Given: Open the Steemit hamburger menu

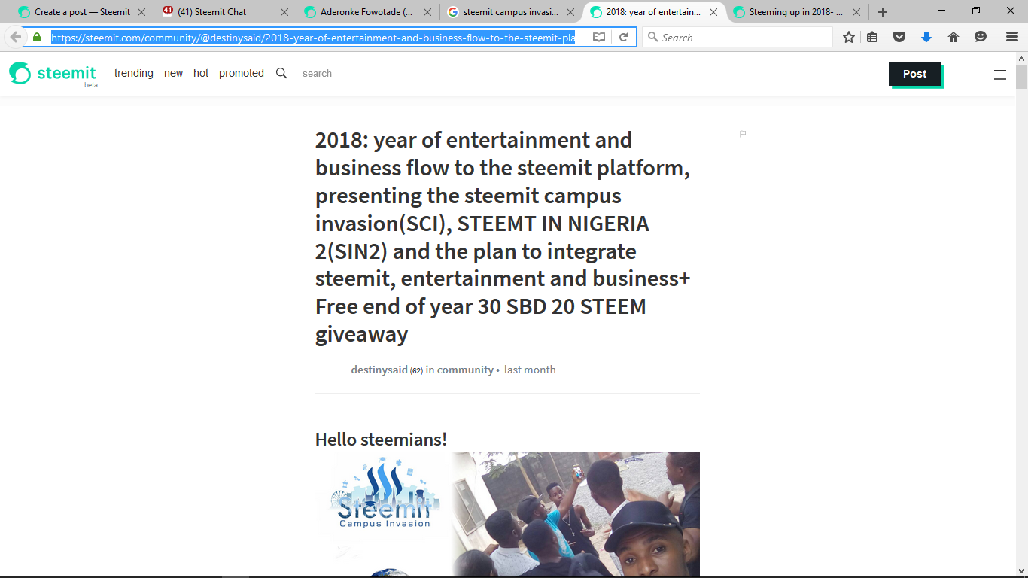Looking at the screenshot, I should coord(1000,75).
